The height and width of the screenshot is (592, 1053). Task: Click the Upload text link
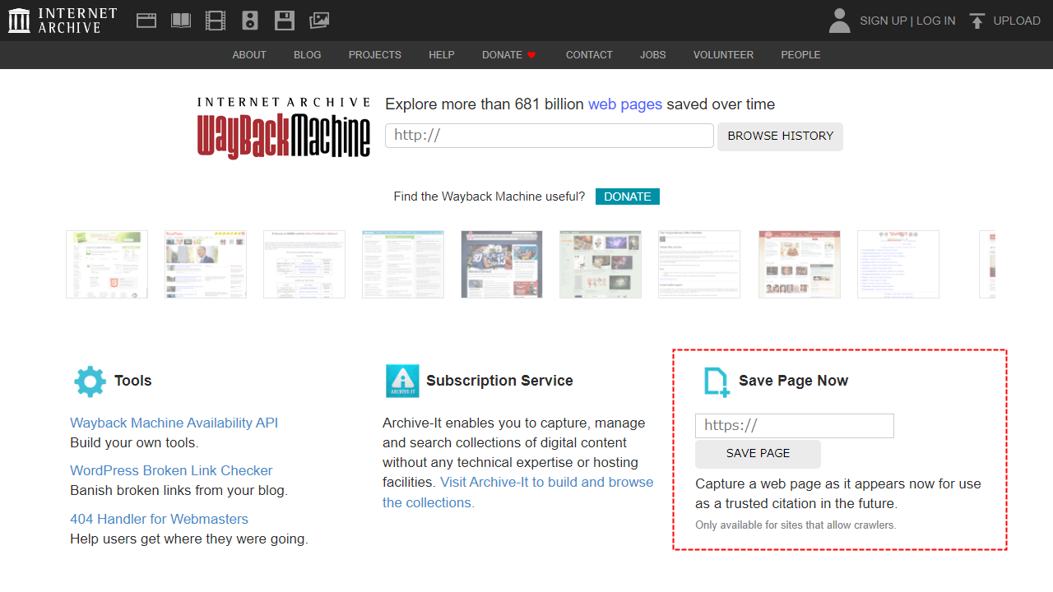[1017, 21]
